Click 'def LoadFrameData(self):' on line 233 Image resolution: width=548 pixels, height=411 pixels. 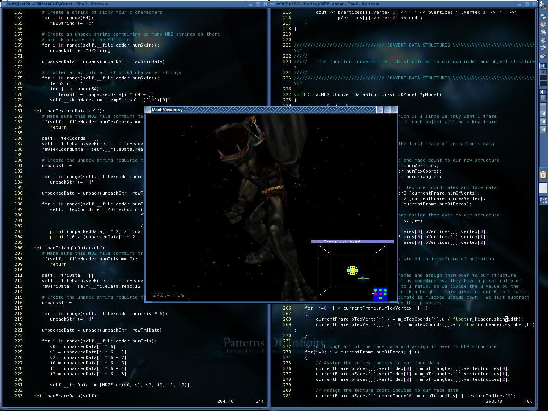66,396
